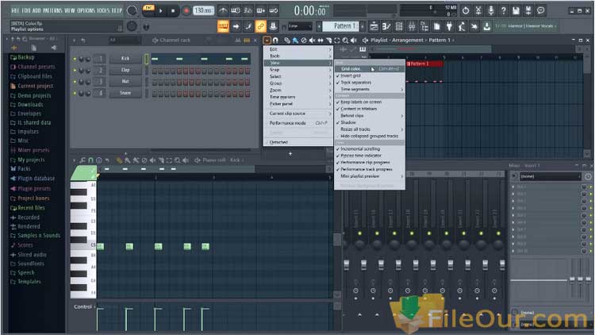The width and height of the screenshot is (595, 335).
Task: Click the microphone one-click recording icon
Action: pyautogui.click(x=490, y=10)
